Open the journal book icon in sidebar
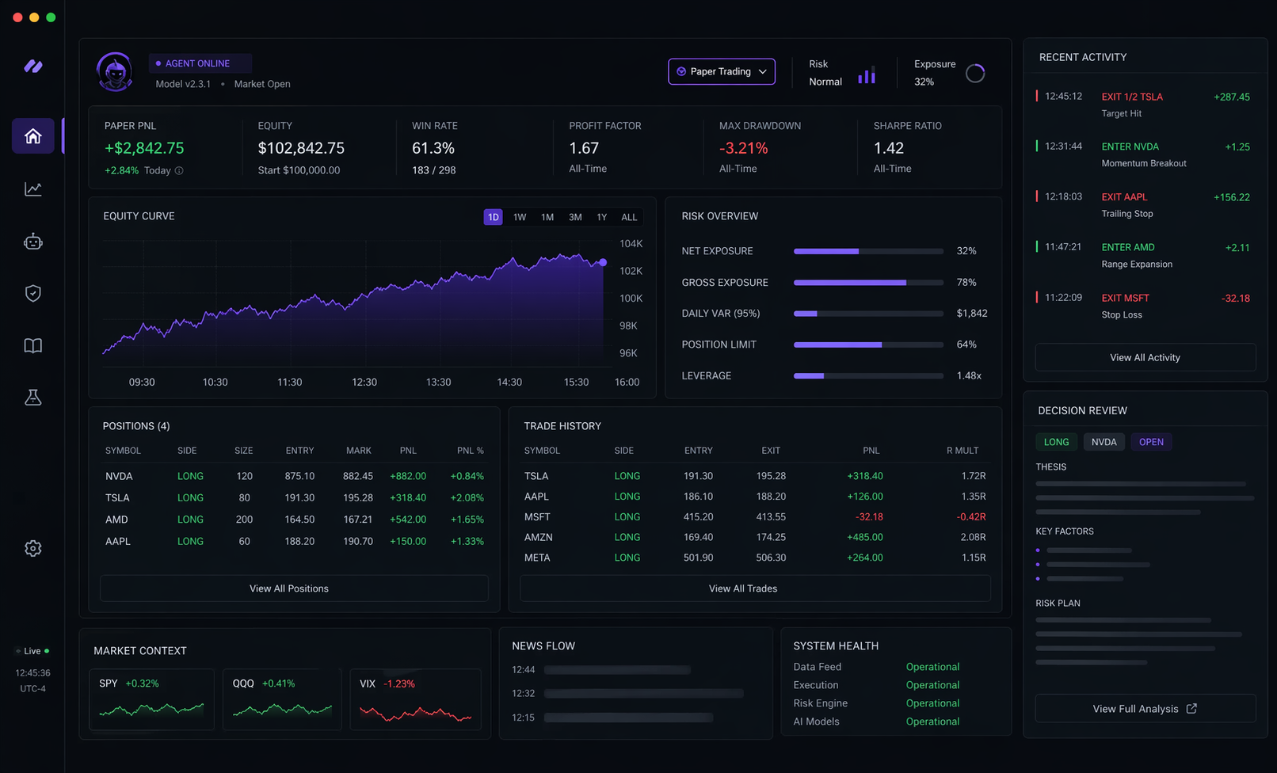Screen dimensions: 1277x773 32,345
